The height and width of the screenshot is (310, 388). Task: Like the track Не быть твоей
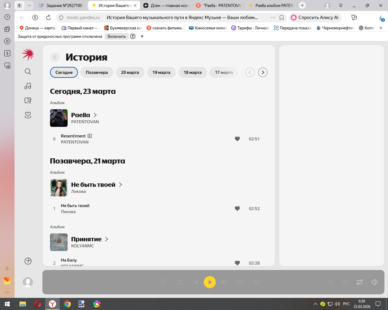click(237, 209)
